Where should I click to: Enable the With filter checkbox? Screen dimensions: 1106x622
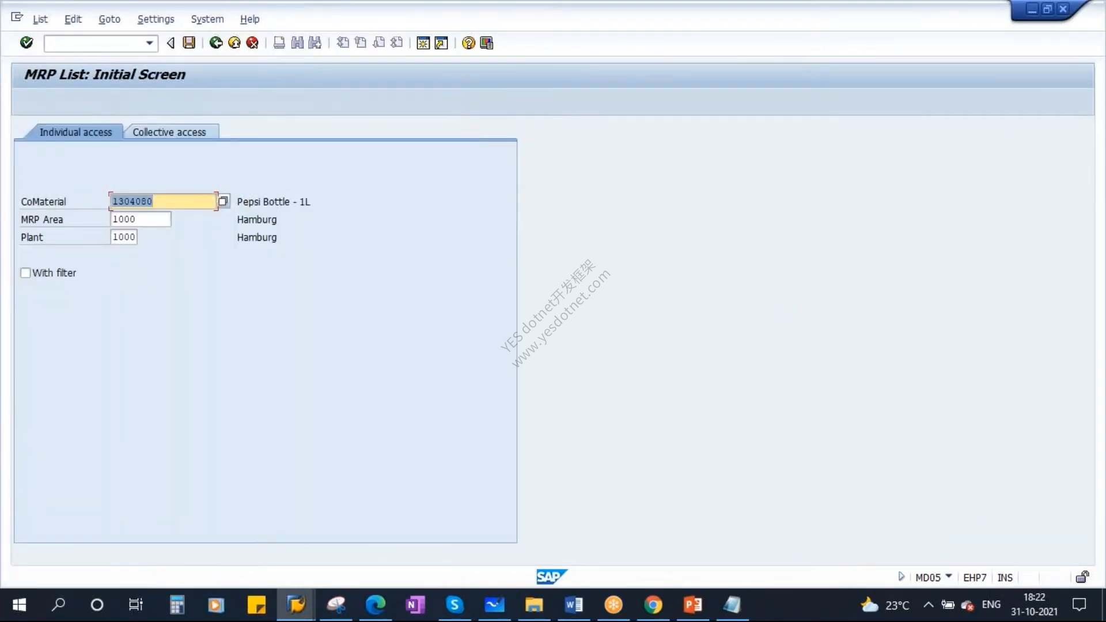[25, 273]
